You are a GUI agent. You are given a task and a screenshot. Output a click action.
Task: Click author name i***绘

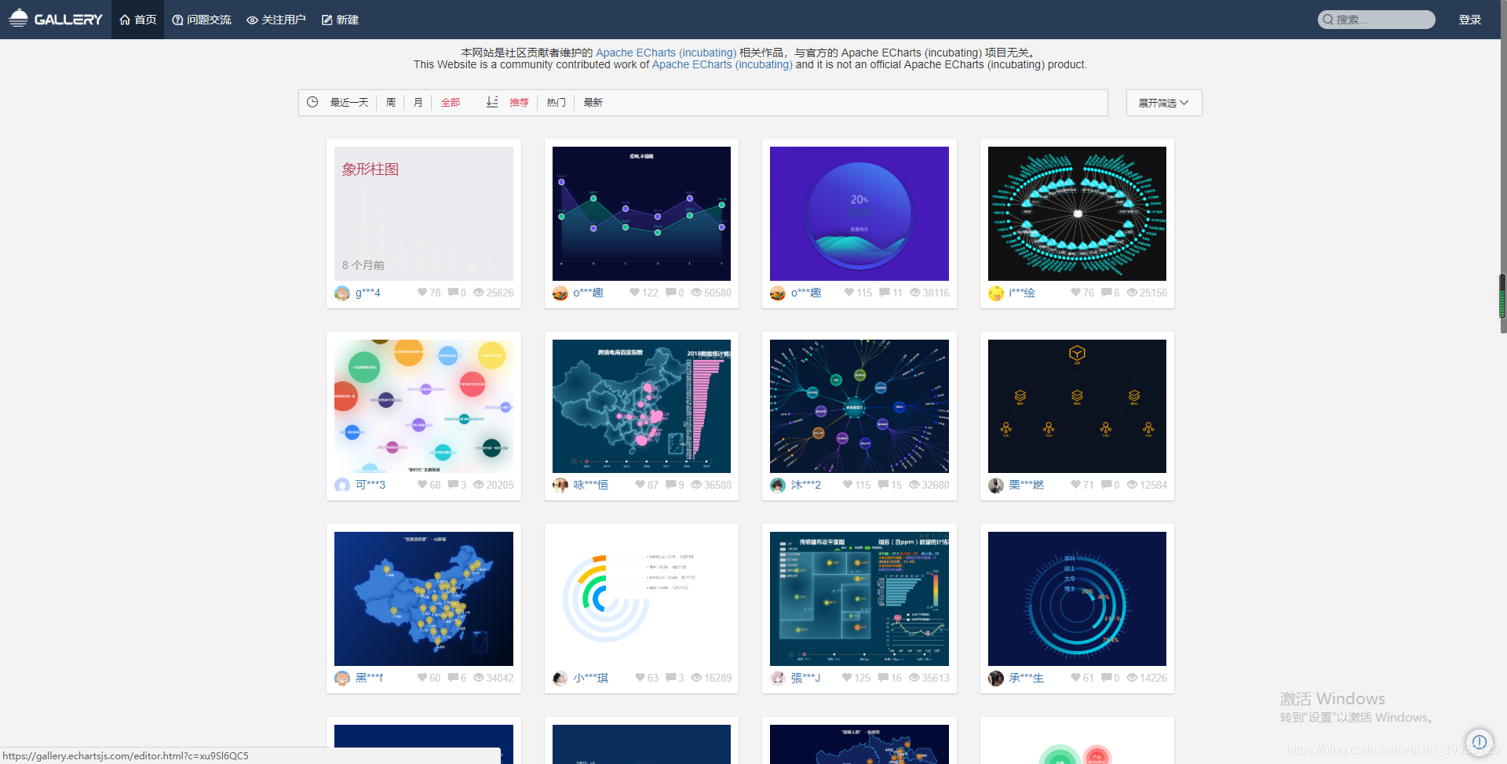(1022, 293)
